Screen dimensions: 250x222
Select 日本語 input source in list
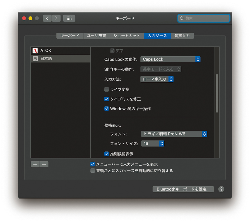click(x=60, y=59)
